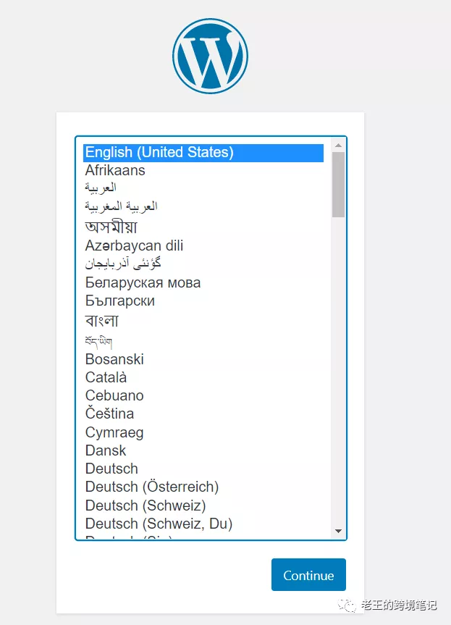The image size is (451, 625).
Task: Select Български from the list
Action: [120, 301]
